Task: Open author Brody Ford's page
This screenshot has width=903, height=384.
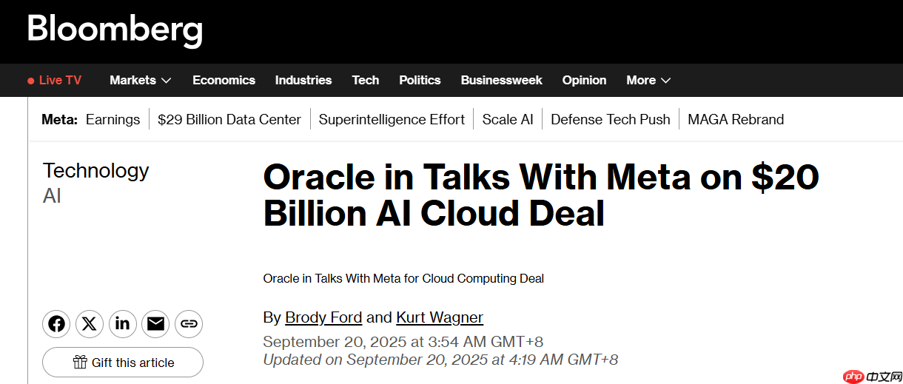Action: pos(323,317)
